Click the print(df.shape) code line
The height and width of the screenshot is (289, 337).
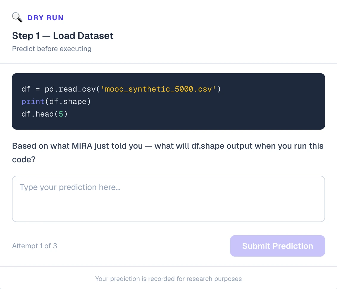[56, 102]
